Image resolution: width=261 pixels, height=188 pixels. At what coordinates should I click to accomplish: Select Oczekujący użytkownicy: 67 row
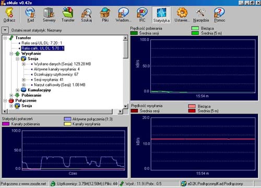[56, 74]
